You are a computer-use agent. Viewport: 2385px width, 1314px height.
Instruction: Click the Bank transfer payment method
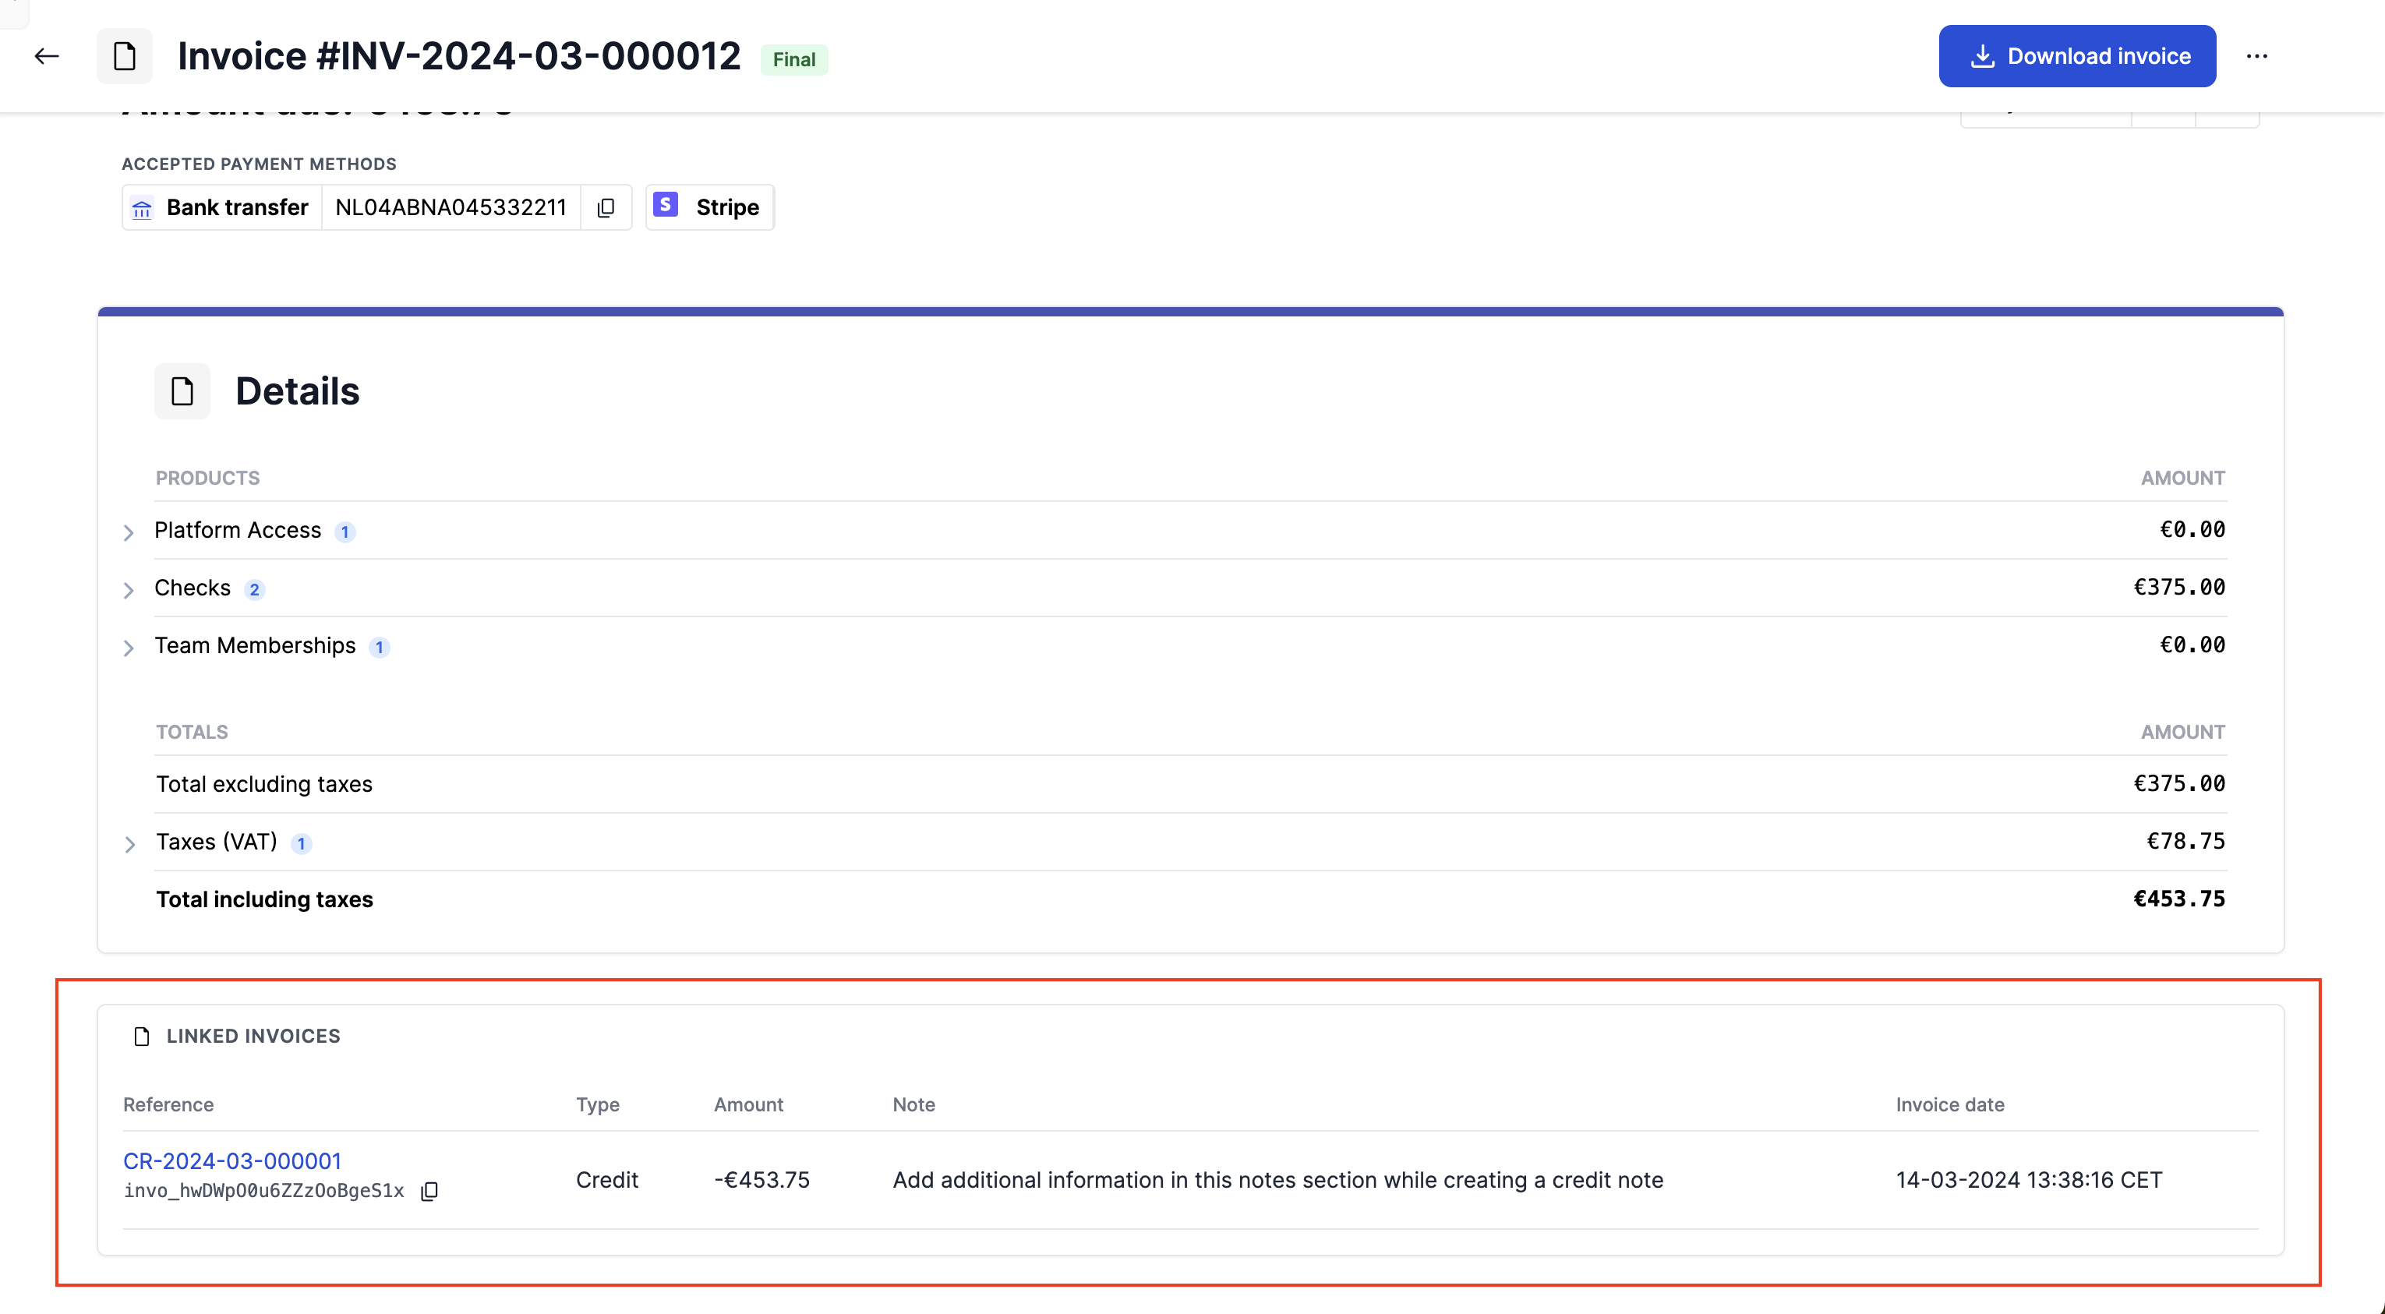tap(237, 207)
